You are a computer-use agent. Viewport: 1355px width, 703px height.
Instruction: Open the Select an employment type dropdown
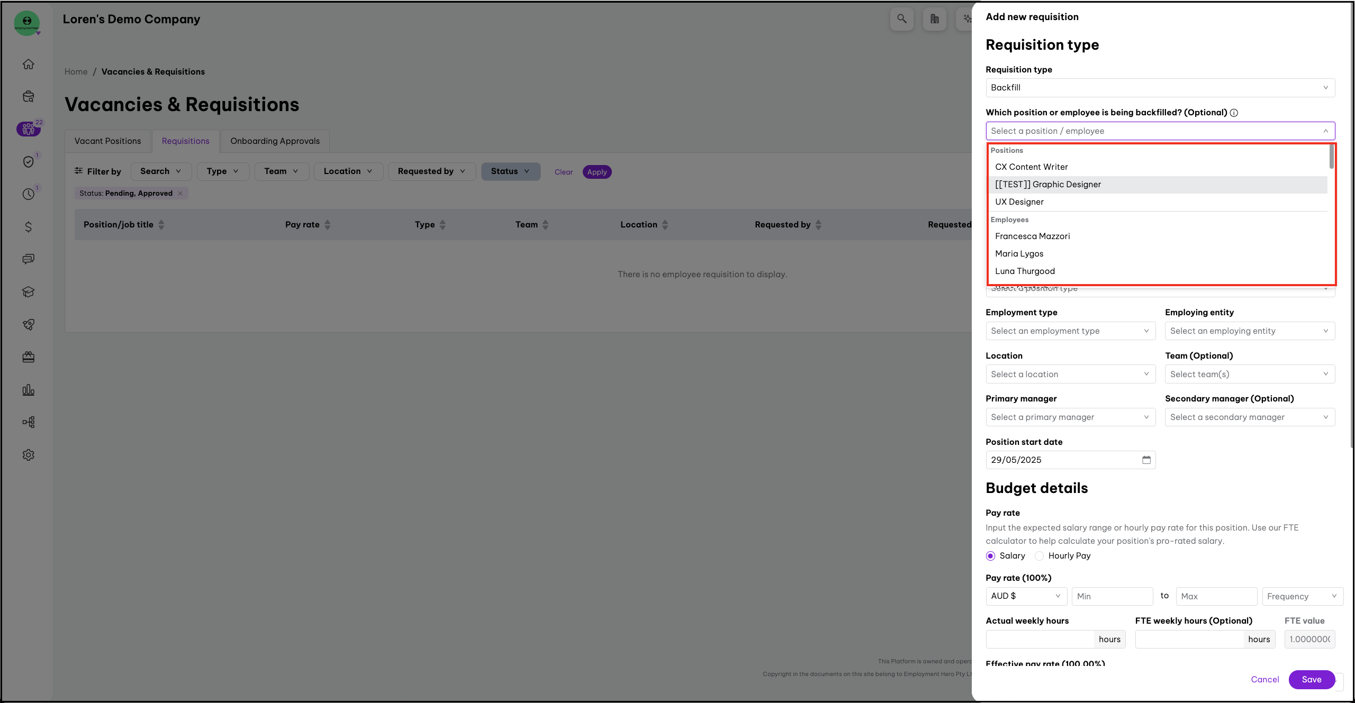pyautogui.click(x=1070, y=331)
